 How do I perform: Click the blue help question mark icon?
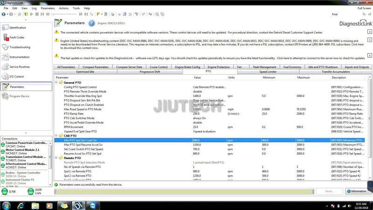coord(91,23)
